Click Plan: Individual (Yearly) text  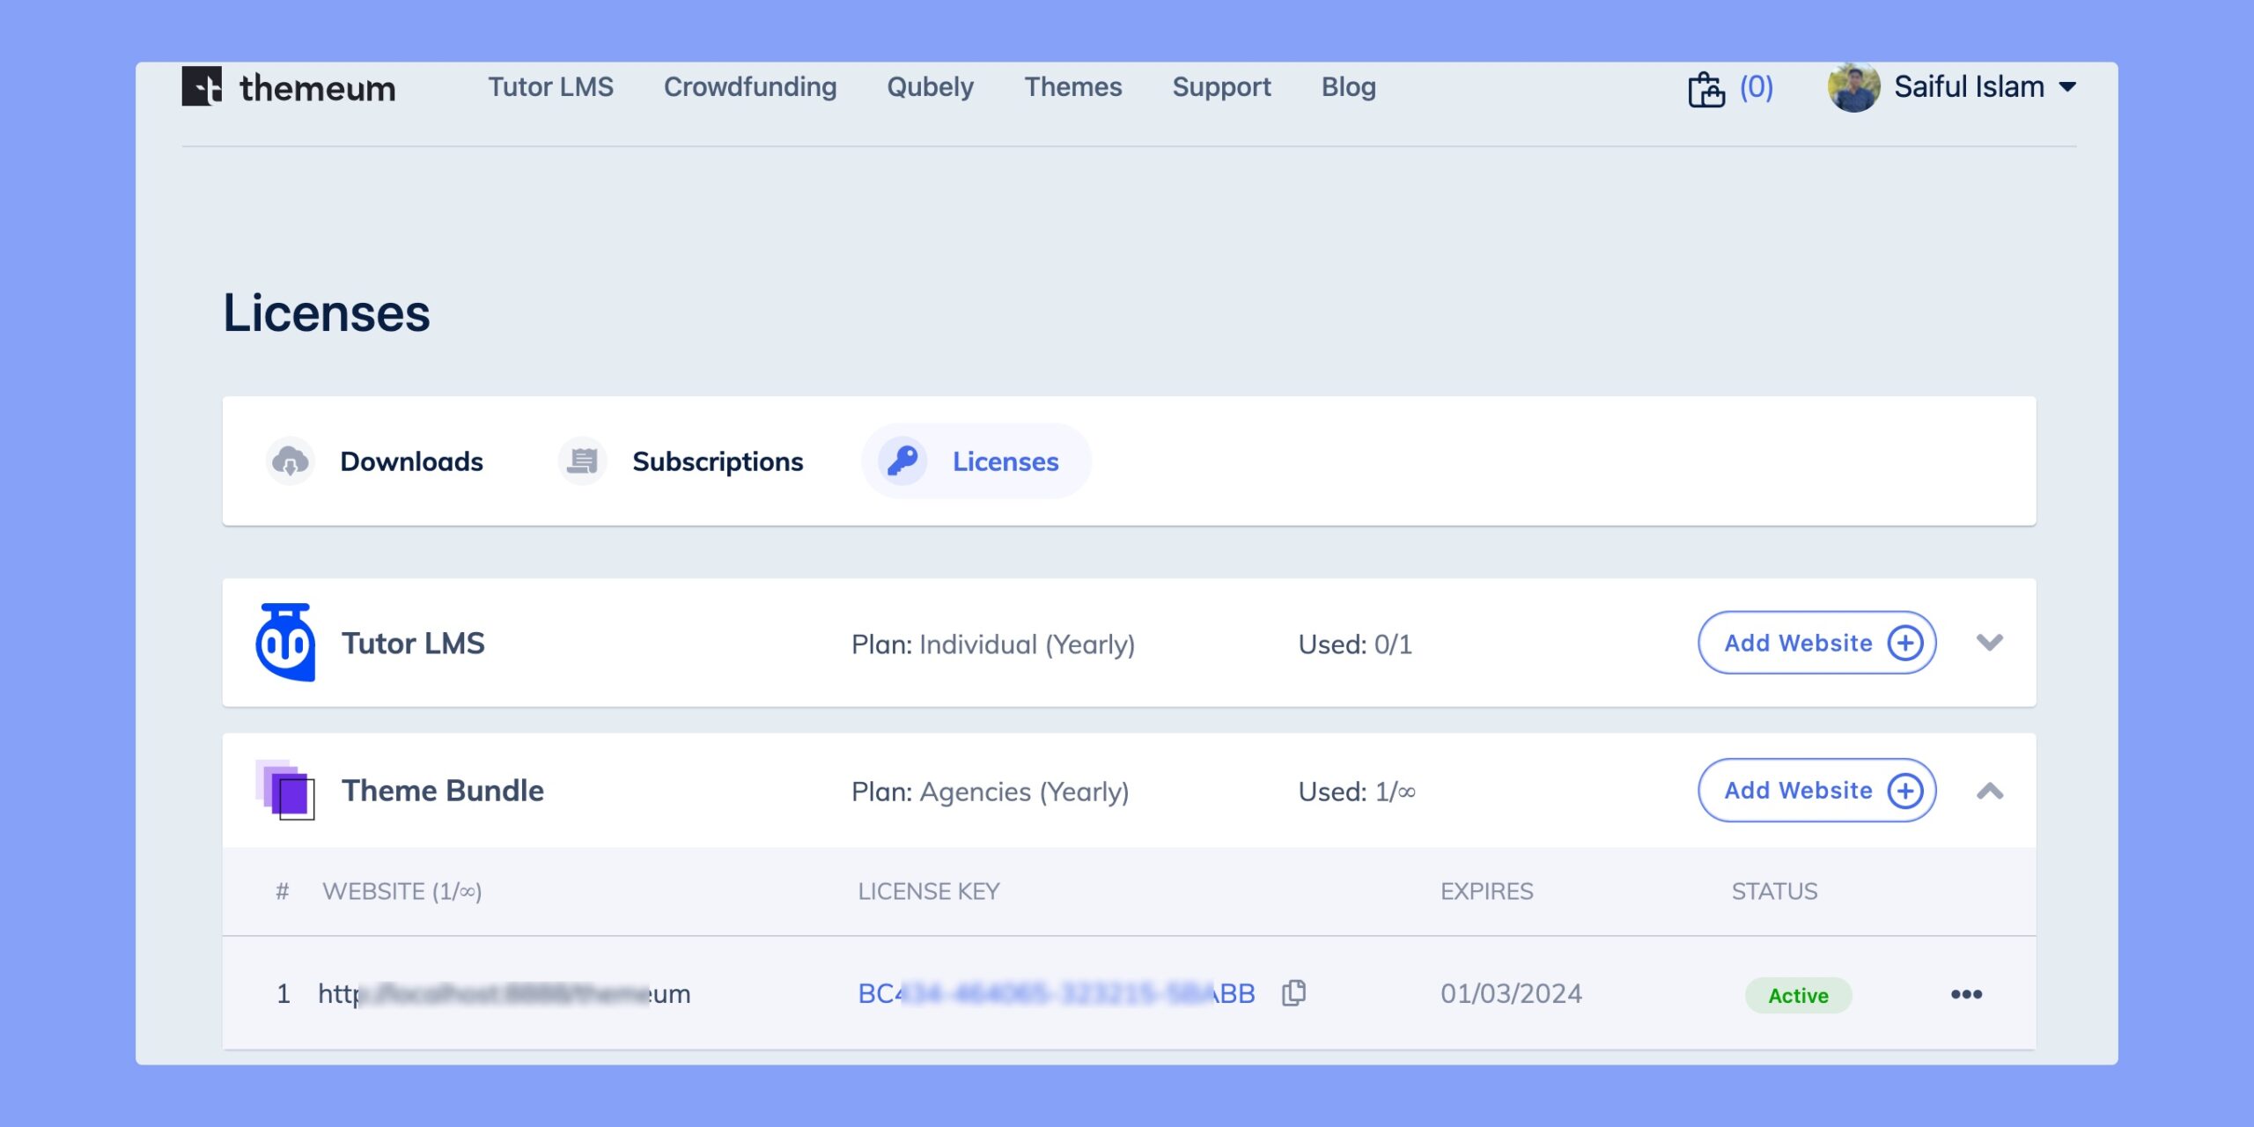[x=993, y=644]
